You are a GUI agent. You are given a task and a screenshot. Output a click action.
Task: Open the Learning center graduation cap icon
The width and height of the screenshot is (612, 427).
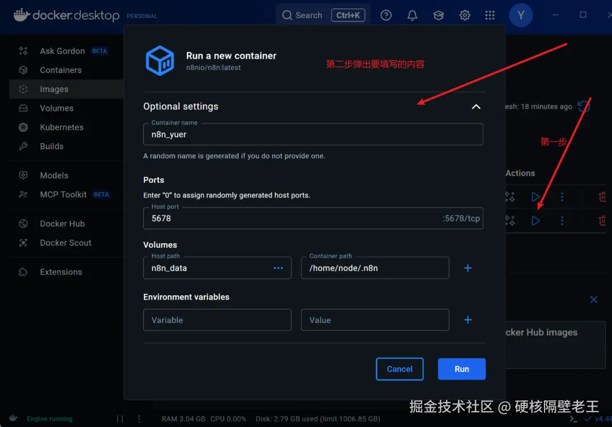(438, 15)
